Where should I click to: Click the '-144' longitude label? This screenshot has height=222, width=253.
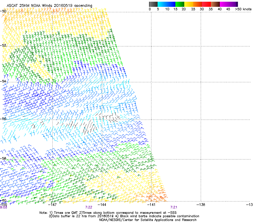pyautogui.click(x=102, y=205)
